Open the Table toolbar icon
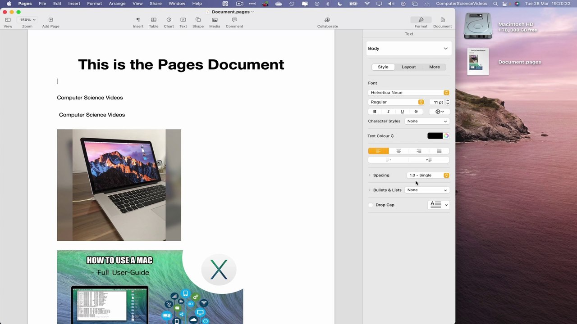This screenshot has height=324, width=577. coord(153,22)
